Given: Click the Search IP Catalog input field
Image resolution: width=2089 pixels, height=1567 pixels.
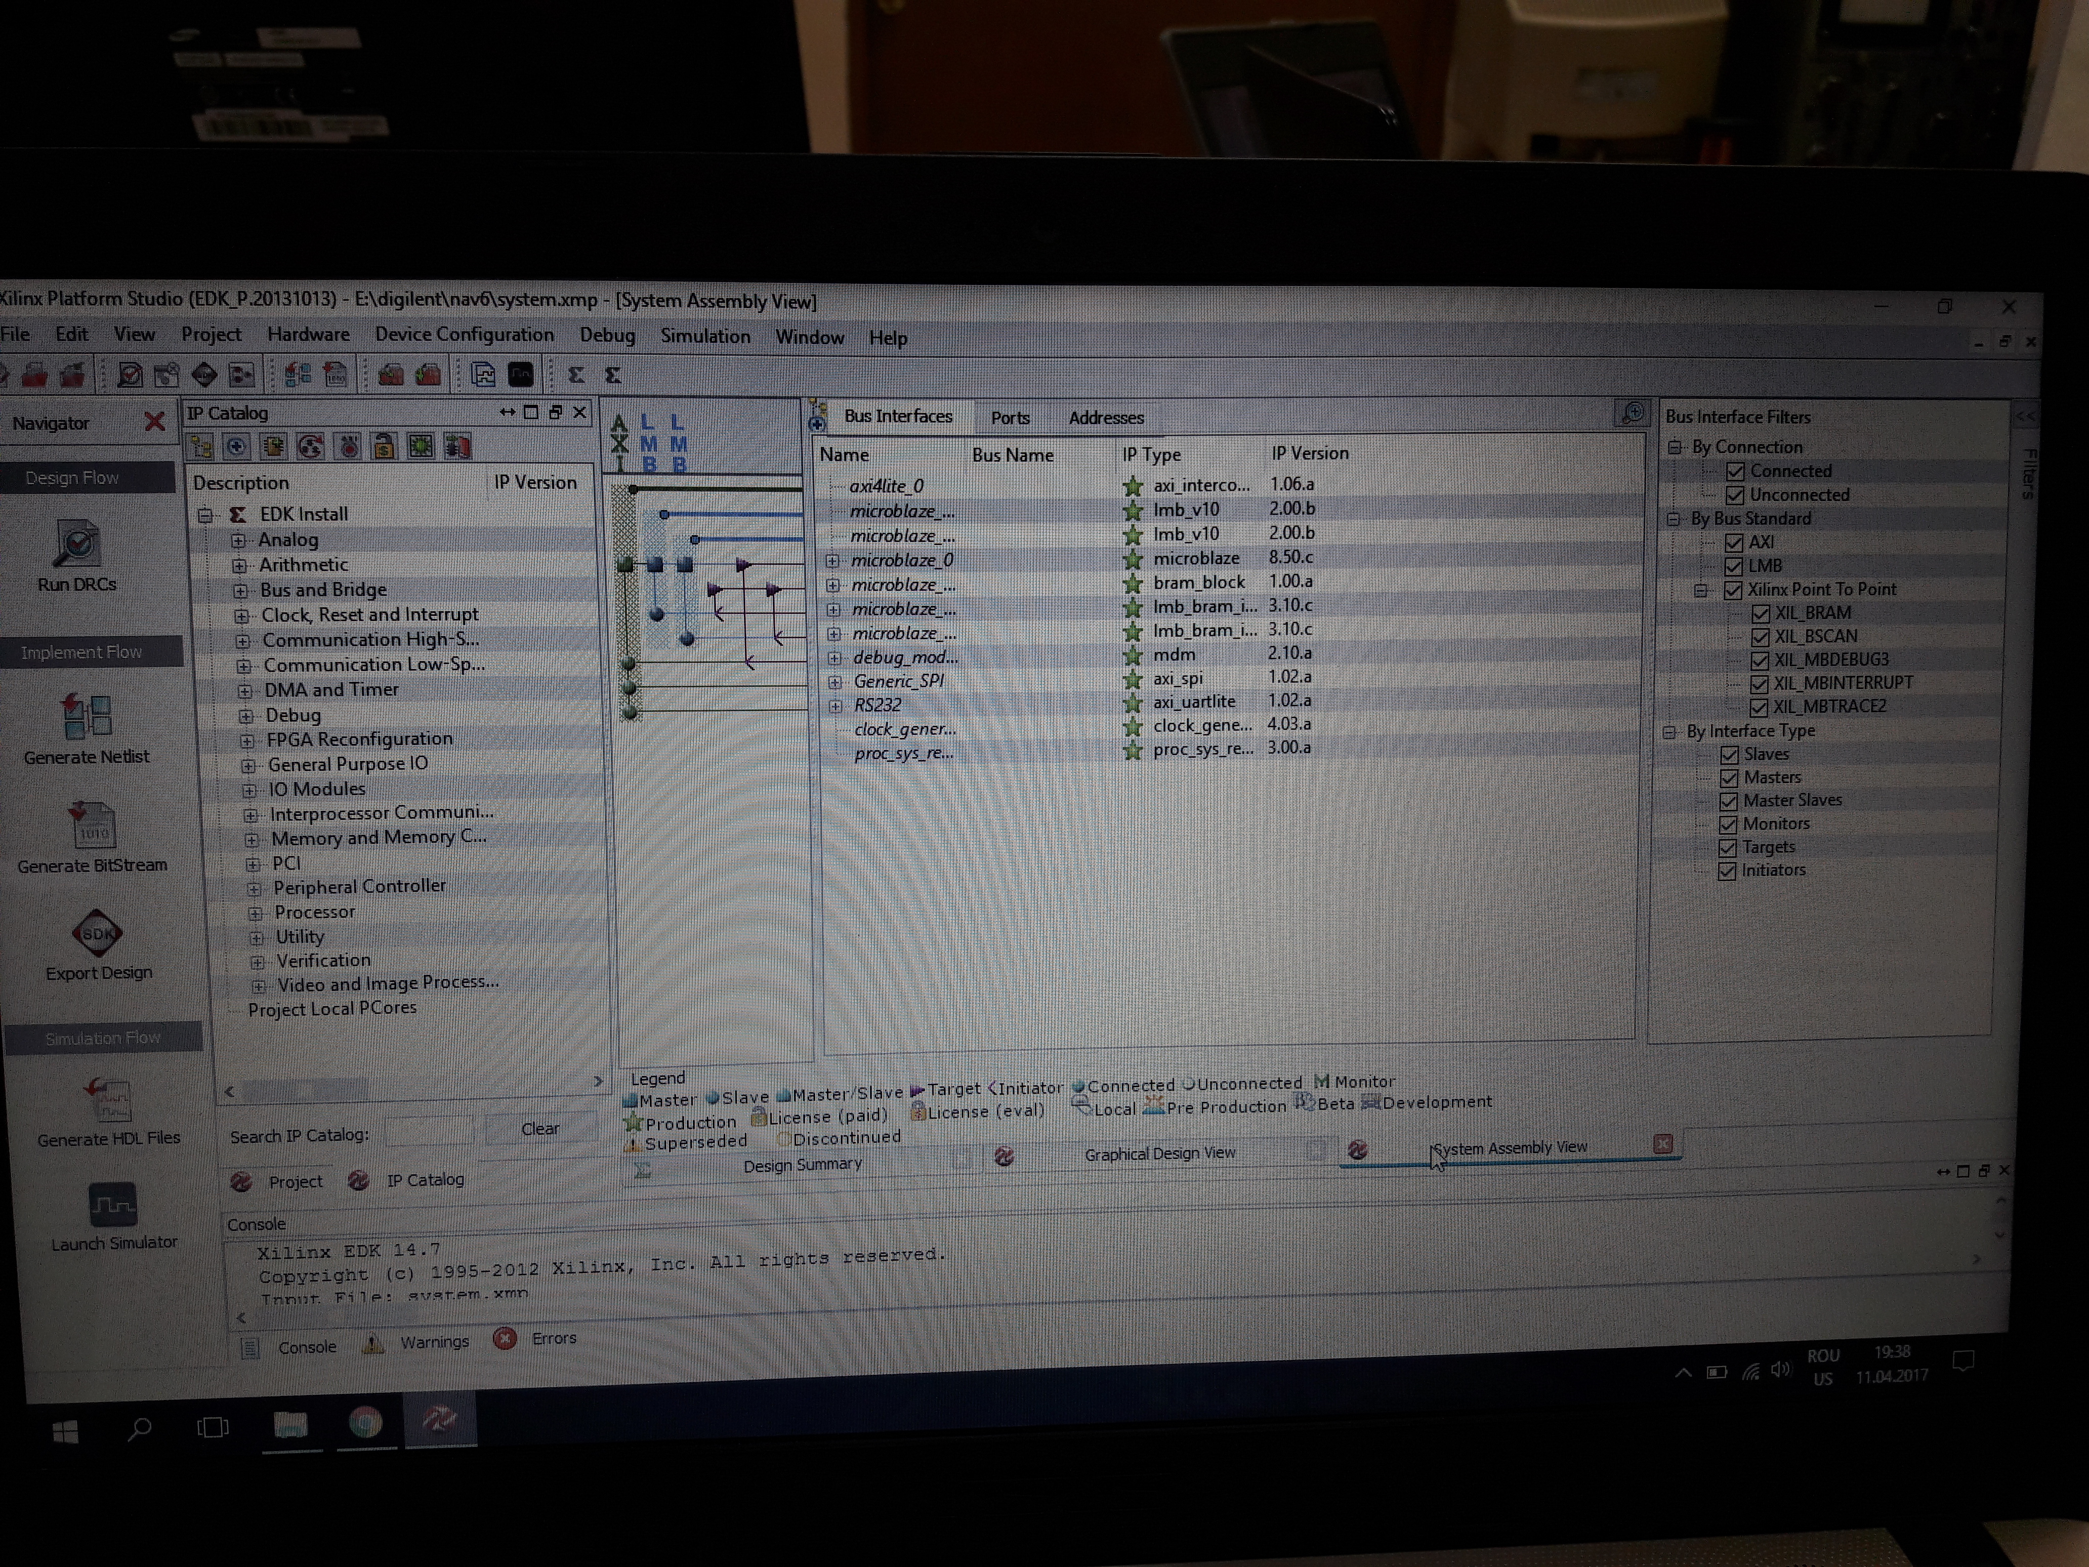Looking at the screenshot, I should [x=429, y=1132].
